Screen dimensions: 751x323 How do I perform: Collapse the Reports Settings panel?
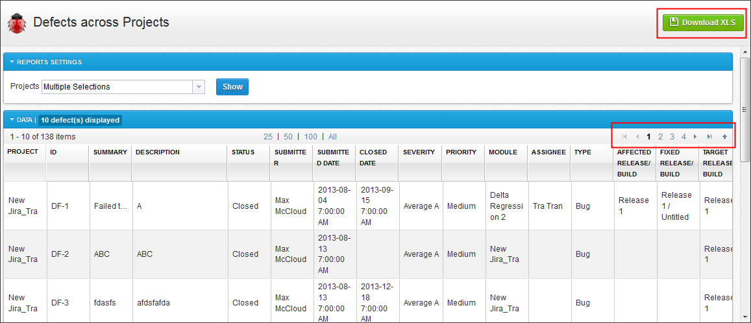[x=12, y=62]
